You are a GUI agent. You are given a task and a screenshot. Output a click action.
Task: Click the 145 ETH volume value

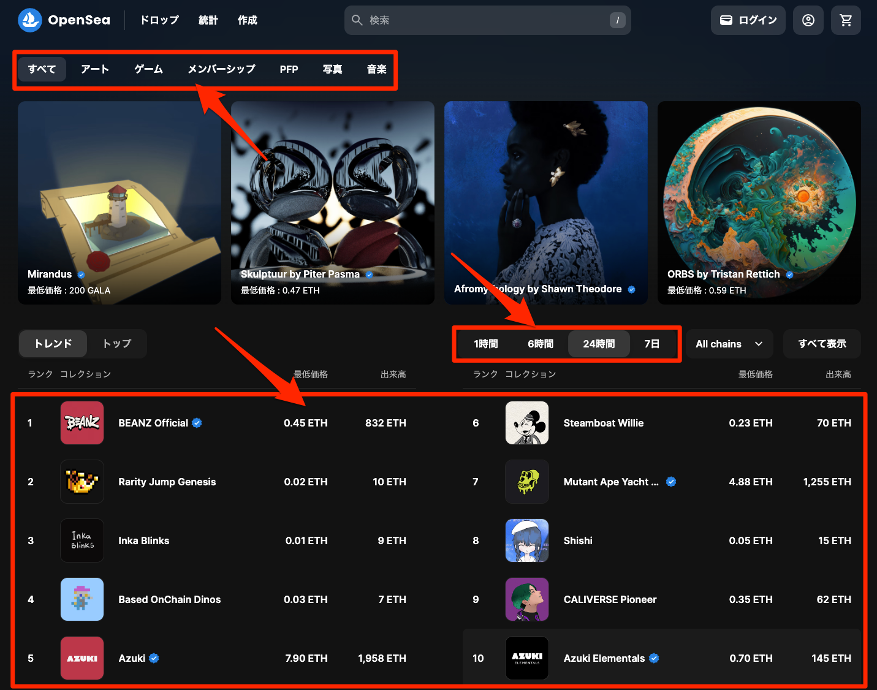click(x=831, y=658)
